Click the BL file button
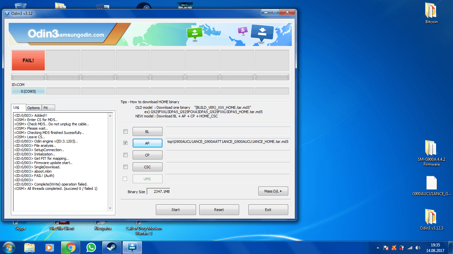Viewport: 453px width, 254px height. [147, 132]
